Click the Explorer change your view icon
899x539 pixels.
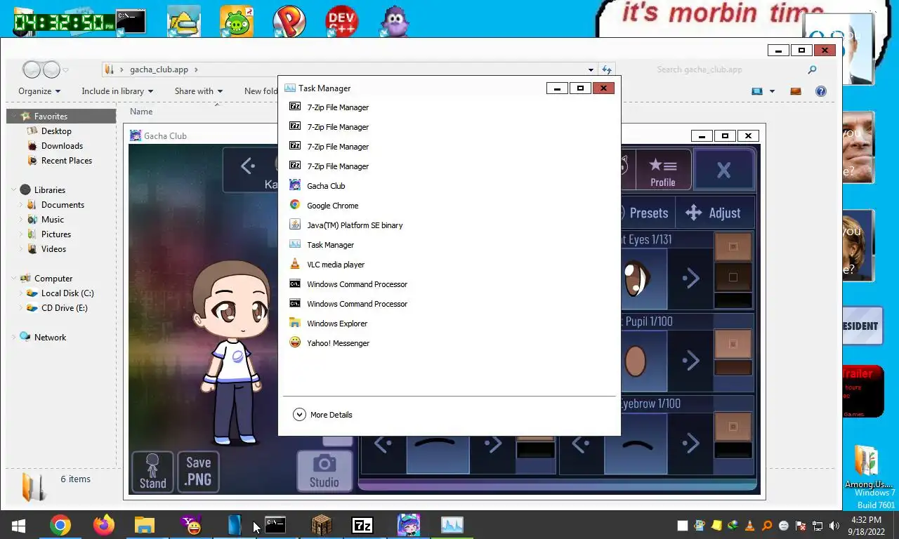(x=757, y=91)
